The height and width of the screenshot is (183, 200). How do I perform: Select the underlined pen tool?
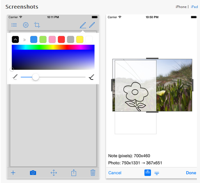(83, 25)
